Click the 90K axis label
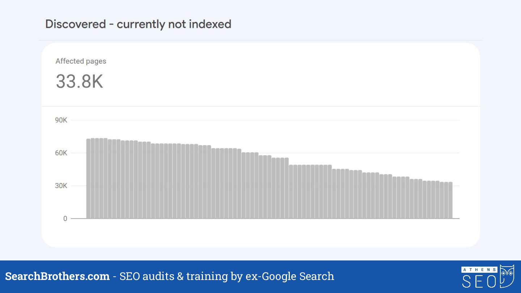 pyautogui.click(x=61, y=120)
